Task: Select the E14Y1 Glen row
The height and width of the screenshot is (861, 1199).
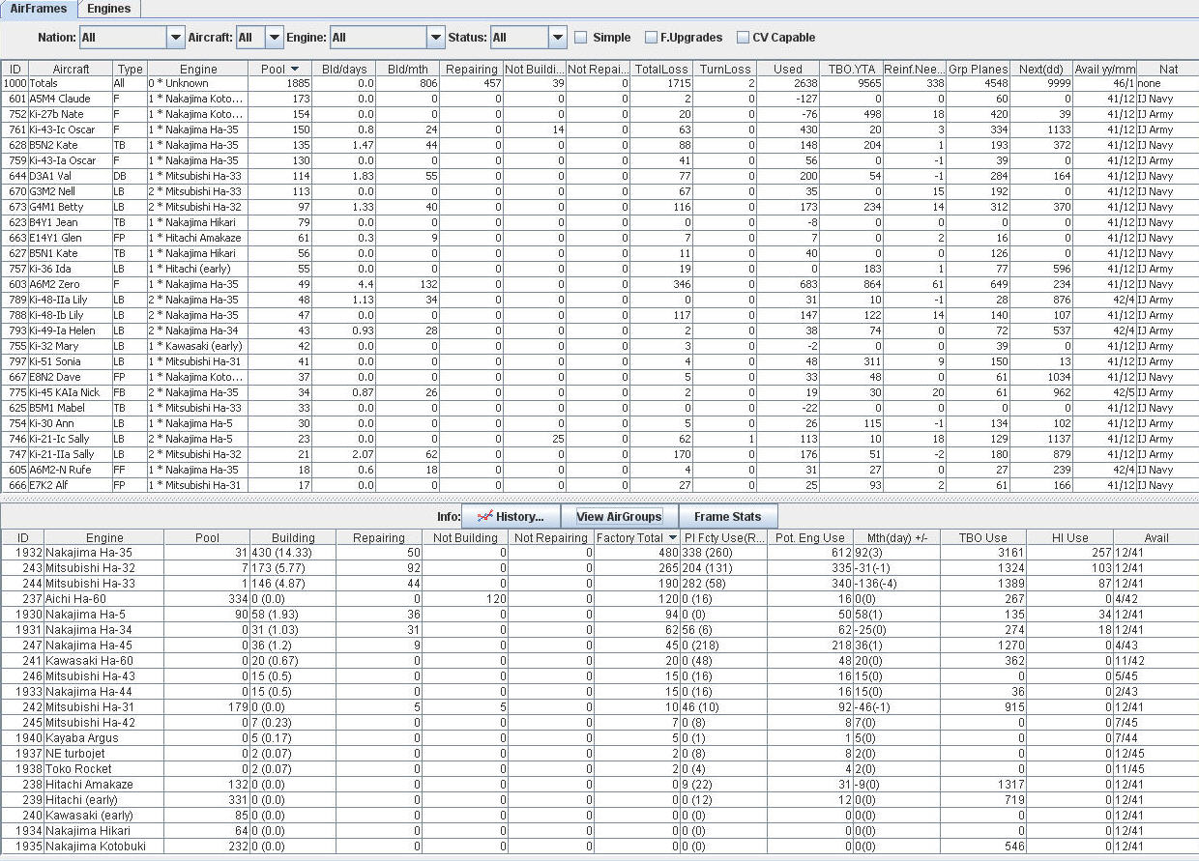Action: click(x=599, y=238)
